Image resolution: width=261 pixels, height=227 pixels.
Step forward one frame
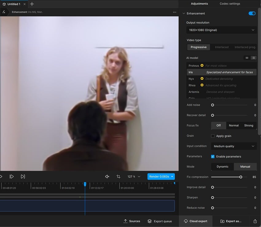pyautogui.click(x=12, y=176)
